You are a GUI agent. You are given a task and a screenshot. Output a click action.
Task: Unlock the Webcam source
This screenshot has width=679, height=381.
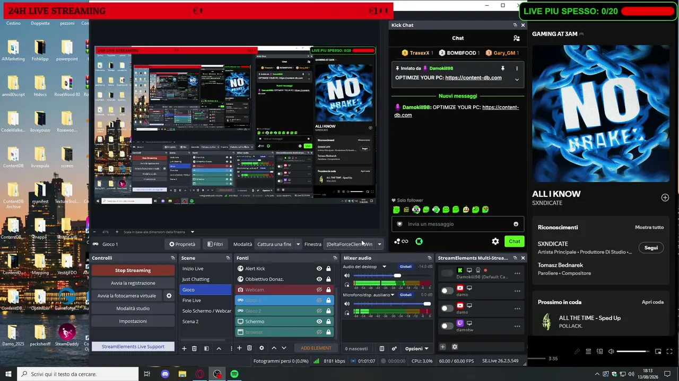[x=328, y=289]
